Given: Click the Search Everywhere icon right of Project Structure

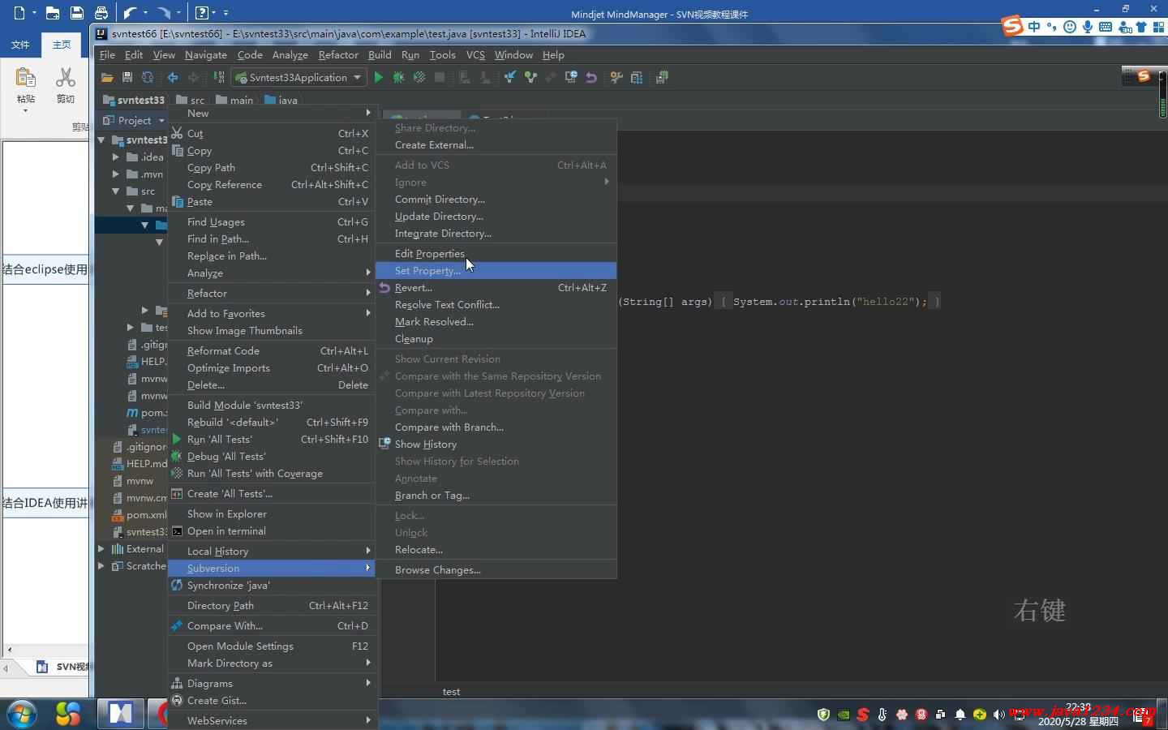Looking at the screenshot, I should (662, 77).
